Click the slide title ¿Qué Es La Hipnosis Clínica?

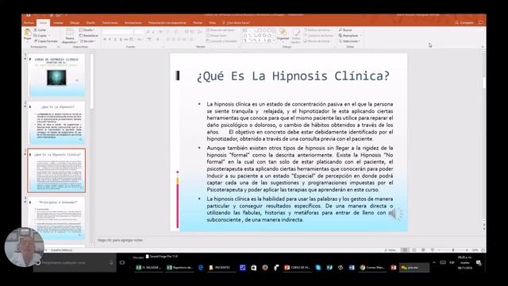pyautogui.click(x=293, y=76)
